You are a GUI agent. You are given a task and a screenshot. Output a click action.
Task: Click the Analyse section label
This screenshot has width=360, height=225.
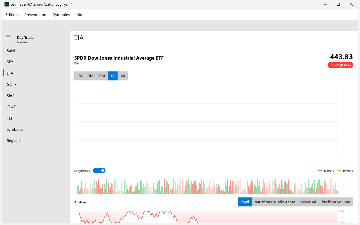coord(80,202)
